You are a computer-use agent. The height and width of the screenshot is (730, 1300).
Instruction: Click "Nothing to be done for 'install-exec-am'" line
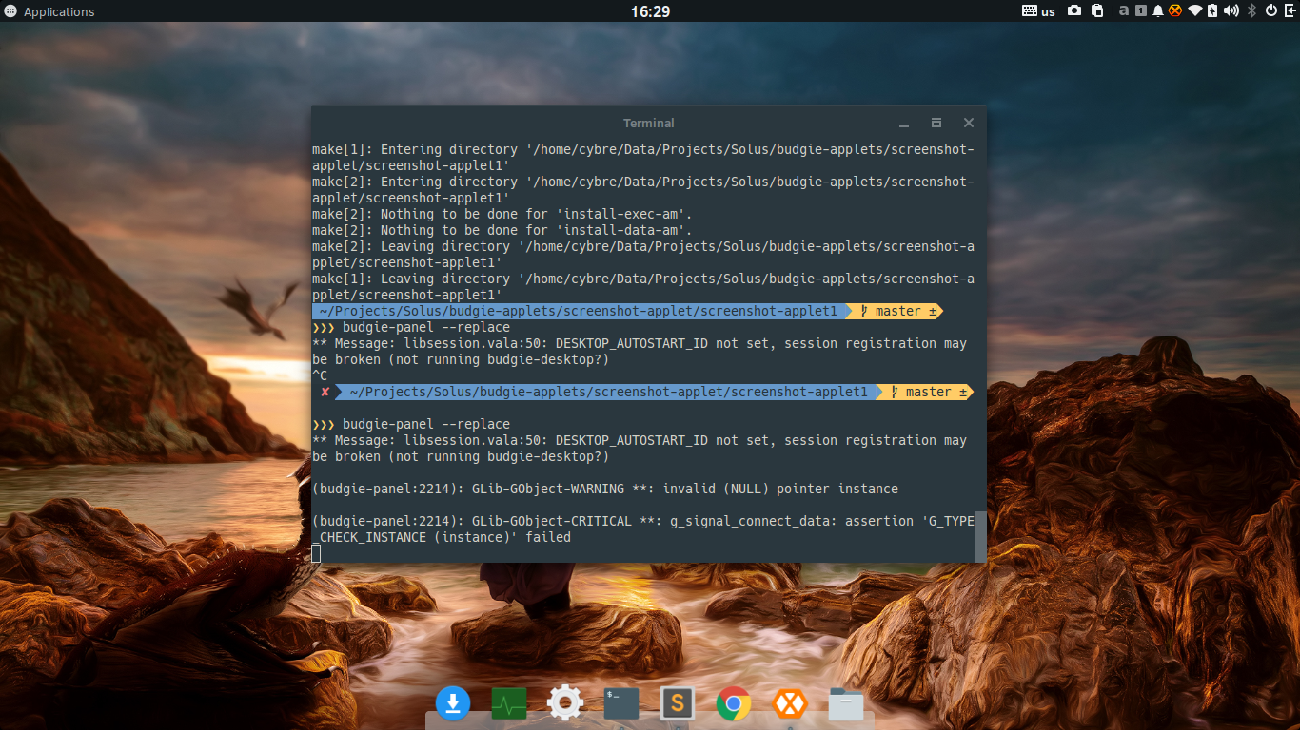point(502,214)
